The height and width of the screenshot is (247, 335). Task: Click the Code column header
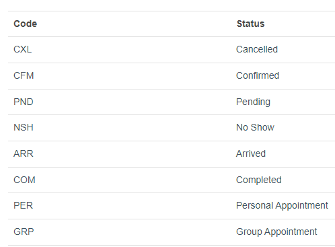[25, 24]
